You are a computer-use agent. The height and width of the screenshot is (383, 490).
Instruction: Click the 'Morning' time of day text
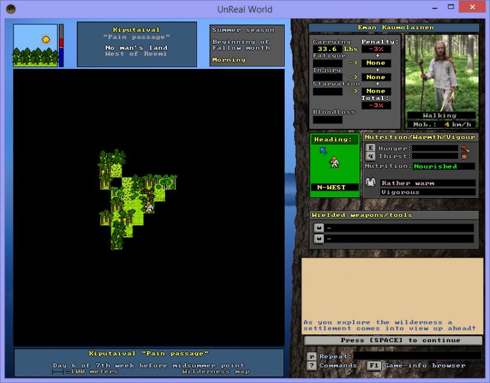coord(229,59)
